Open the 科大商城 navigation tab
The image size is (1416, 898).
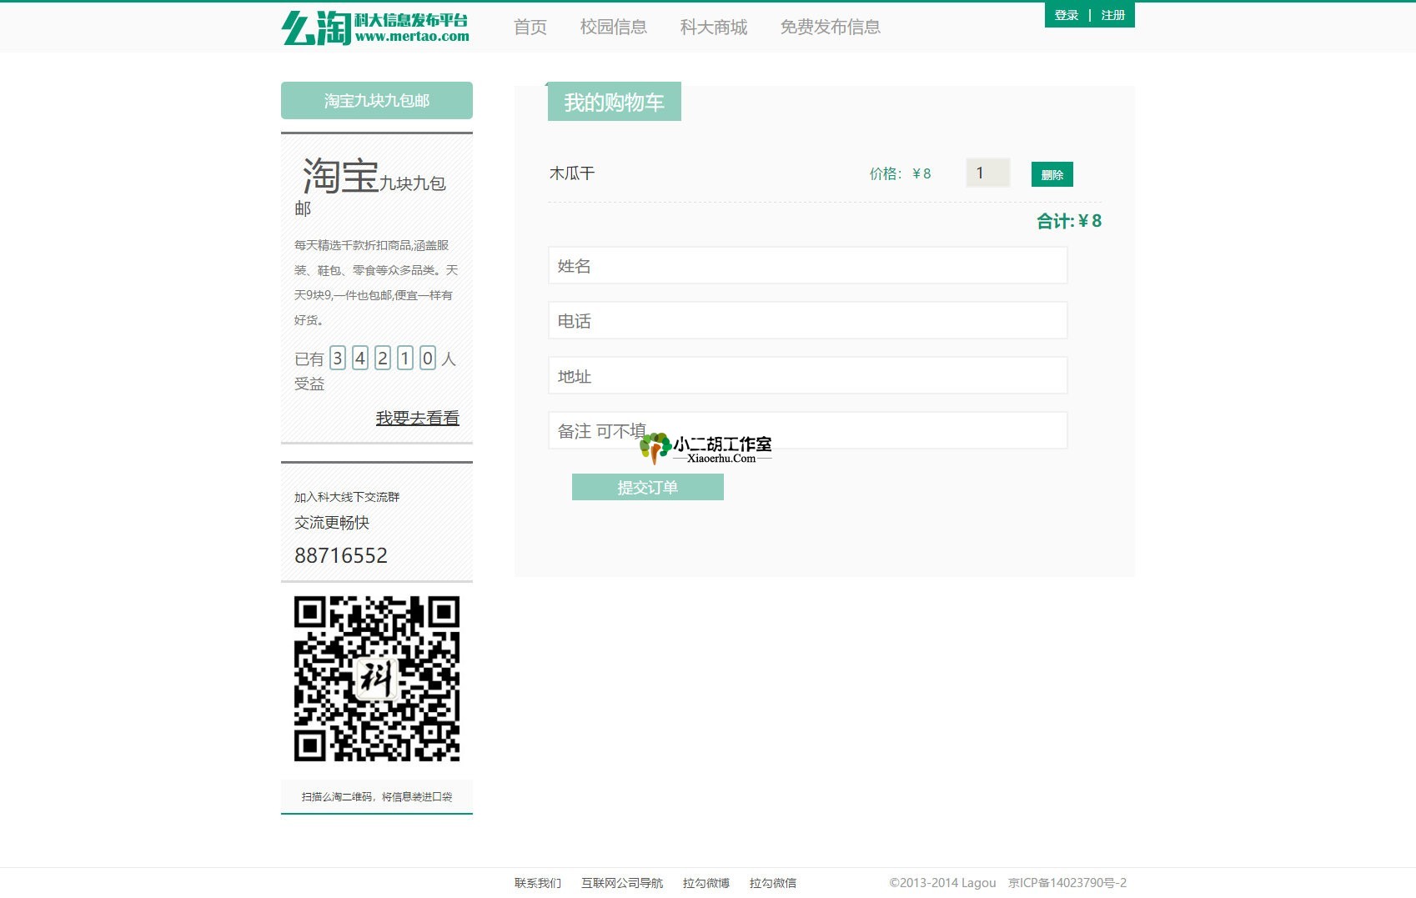(714, 28)
